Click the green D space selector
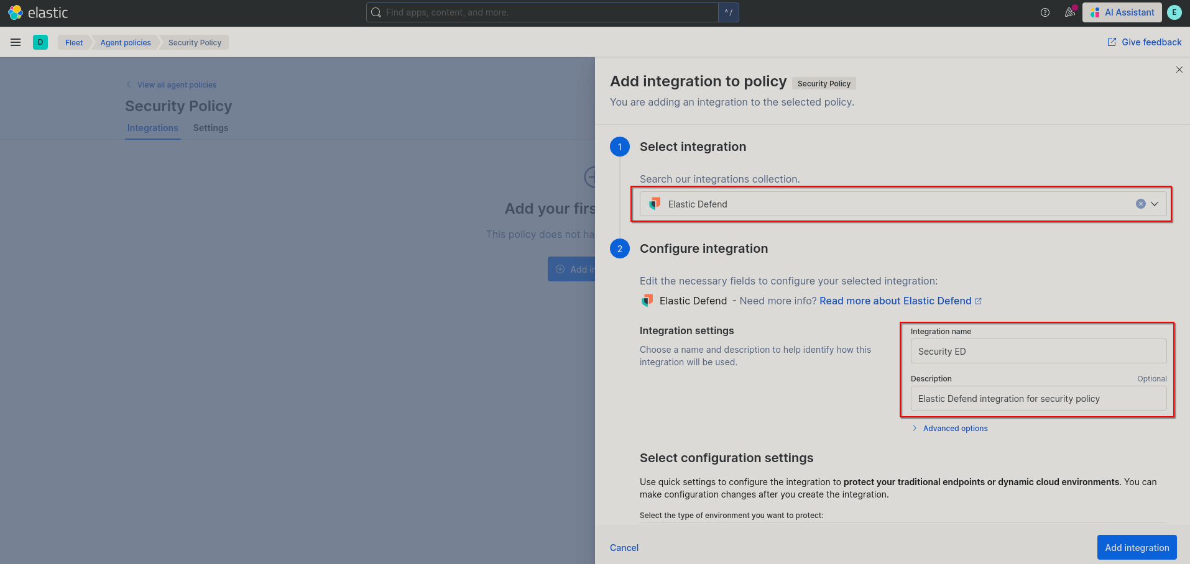1190x564 pixels. click(40, 42)
